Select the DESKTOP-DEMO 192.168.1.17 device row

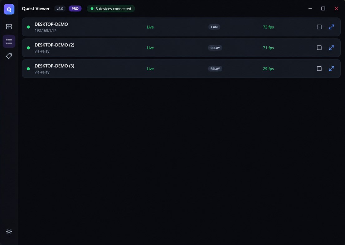(x=181, y=27)
